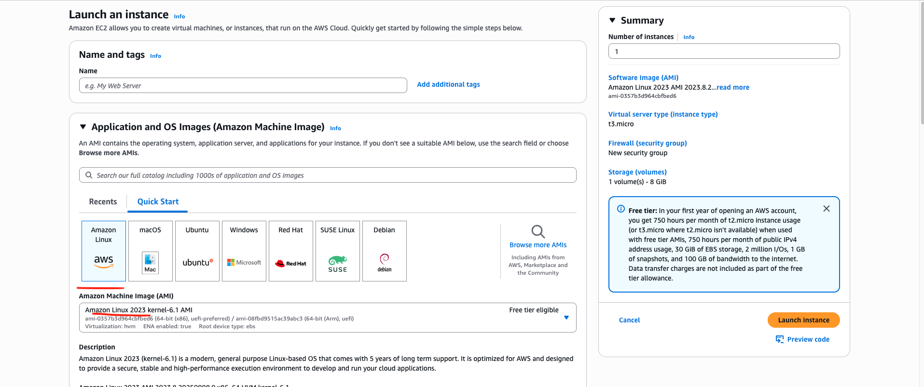Open the Amazon Machine Image dropdown
Image resolution: width=924 pixels, height=387 pixels.
coord(328,318)
